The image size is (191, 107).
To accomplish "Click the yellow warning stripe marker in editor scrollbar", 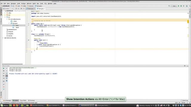I will 188,22.
